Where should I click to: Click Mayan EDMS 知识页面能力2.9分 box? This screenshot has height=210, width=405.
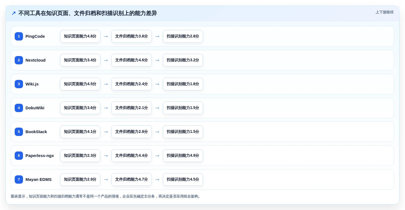(x=80, y=179)
